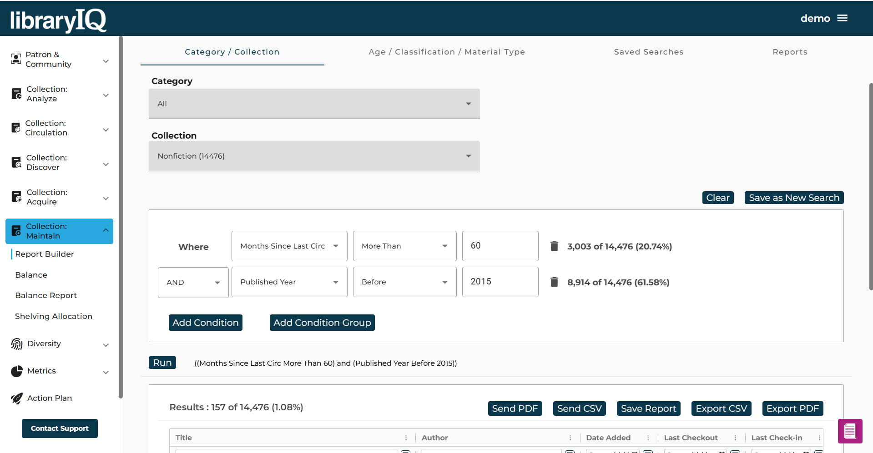Click Contact Support button
The image size is (873, 453).
(x=60, y=428)
